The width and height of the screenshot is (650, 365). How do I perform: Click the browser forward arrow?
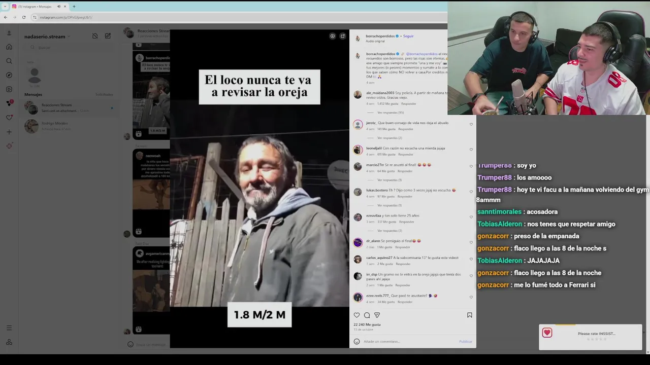[x=14, y=17]
